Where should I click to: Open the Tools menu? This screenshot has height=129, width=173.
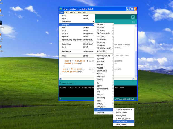(79, 12)
